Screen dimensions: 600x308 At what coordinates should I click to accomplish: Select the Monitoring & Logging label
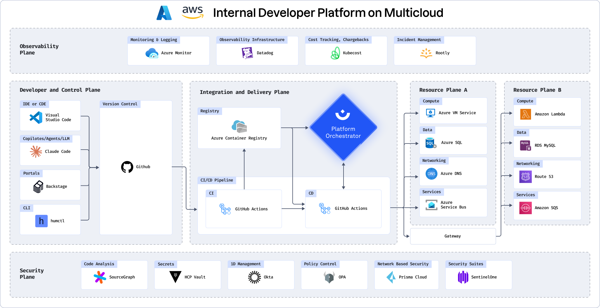point(154,40)
